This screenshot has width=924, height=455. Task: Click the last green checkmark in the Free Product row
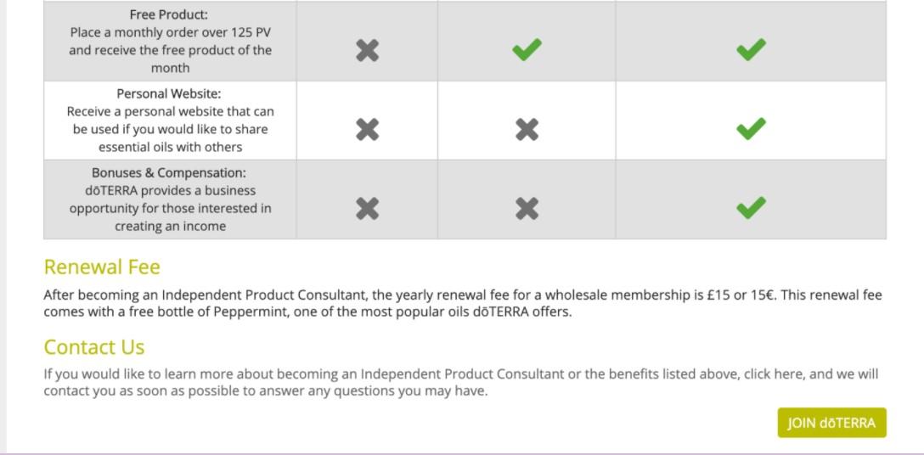point(751,50)
